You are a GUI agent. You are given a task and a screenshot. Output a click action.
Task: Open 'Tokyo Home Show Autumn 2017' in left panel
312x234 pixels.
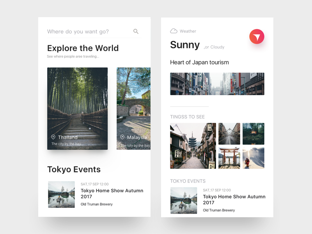[x=112, y=193]
